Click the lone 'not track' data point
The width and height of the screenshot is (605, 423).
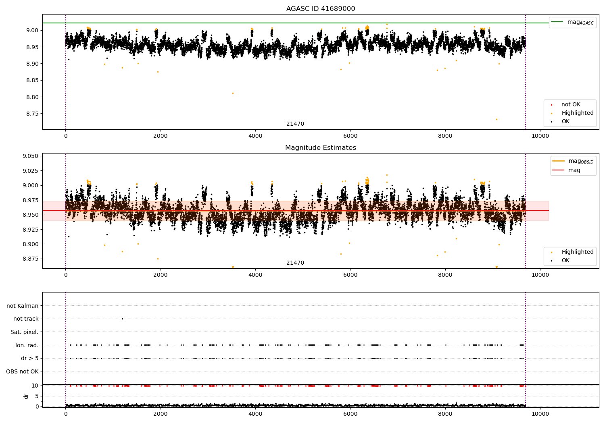tap(122, 319)
